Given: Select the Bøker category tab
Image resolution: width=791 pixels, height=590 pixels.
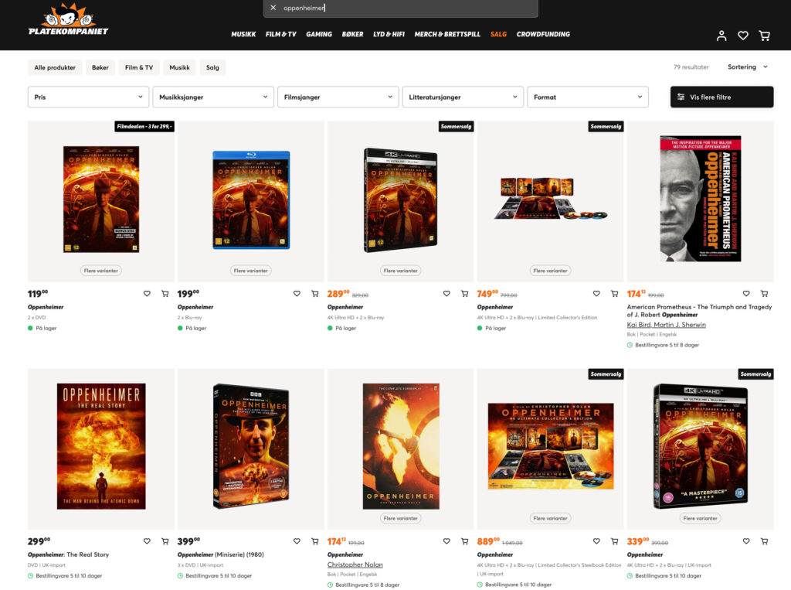Looking at the screenshot, I should coord(100,67).
